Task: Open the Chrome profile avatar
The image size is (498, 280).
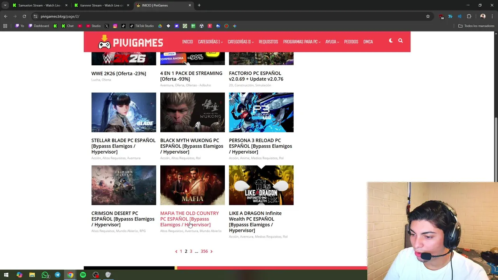Action: coord(483,16)
